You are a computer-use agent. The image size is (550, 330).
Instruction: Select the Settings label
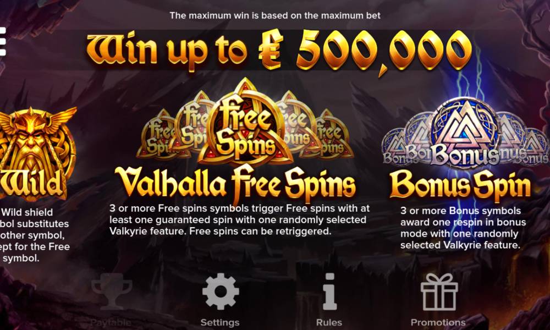(220, 322)
